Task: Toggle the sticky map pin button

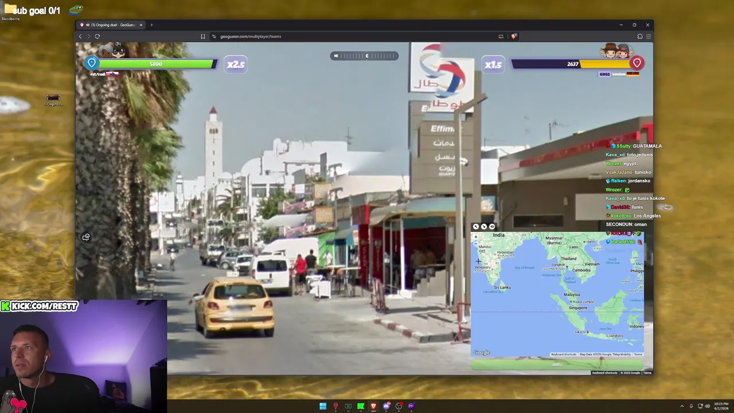Action: 492,227
